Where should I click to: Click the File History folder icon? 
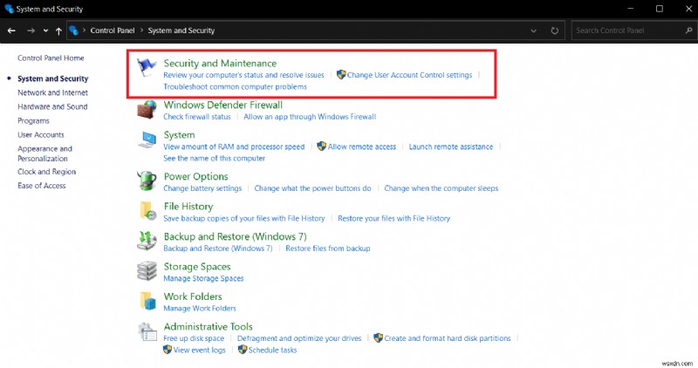(x=147, y=211)
